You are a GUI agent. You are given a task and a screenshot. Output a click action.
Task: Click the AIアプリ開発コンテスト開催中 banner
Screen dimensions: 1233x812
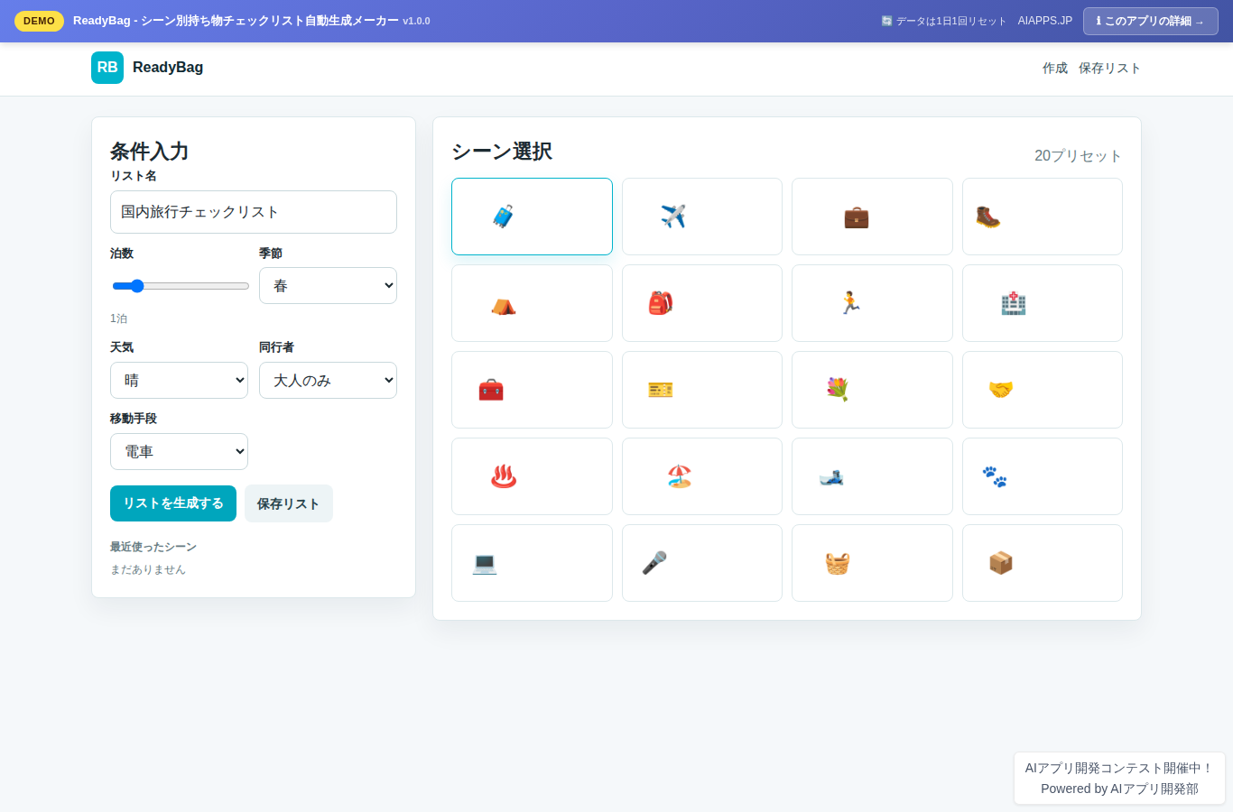pyautogui.click(x=1119, y=778)
